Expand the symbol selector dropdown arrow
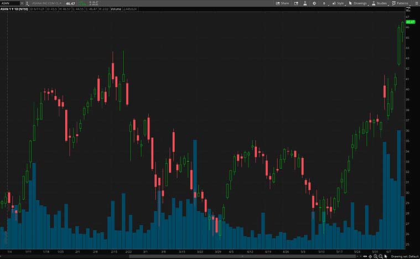The image size is (420, 259). click(22, 3)
